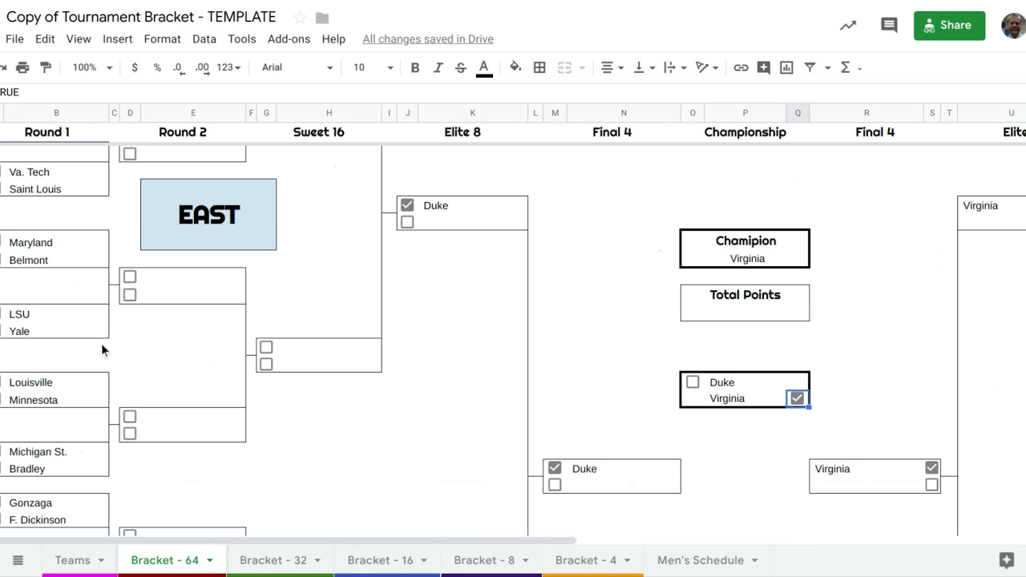
Task: Increase decimal places icon
Action: (202, 67)
